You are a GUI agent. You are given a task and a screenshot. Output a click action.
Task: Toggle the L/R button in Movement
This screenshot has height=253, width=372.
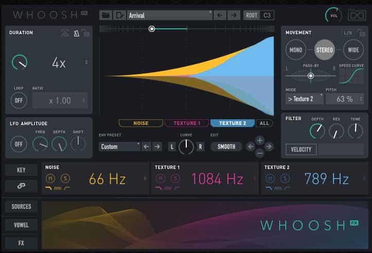coord(348,33)
